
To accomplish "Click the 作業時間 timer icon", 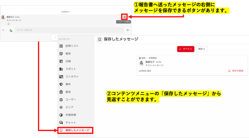I will pyautogui.click(x=61, y=115).
